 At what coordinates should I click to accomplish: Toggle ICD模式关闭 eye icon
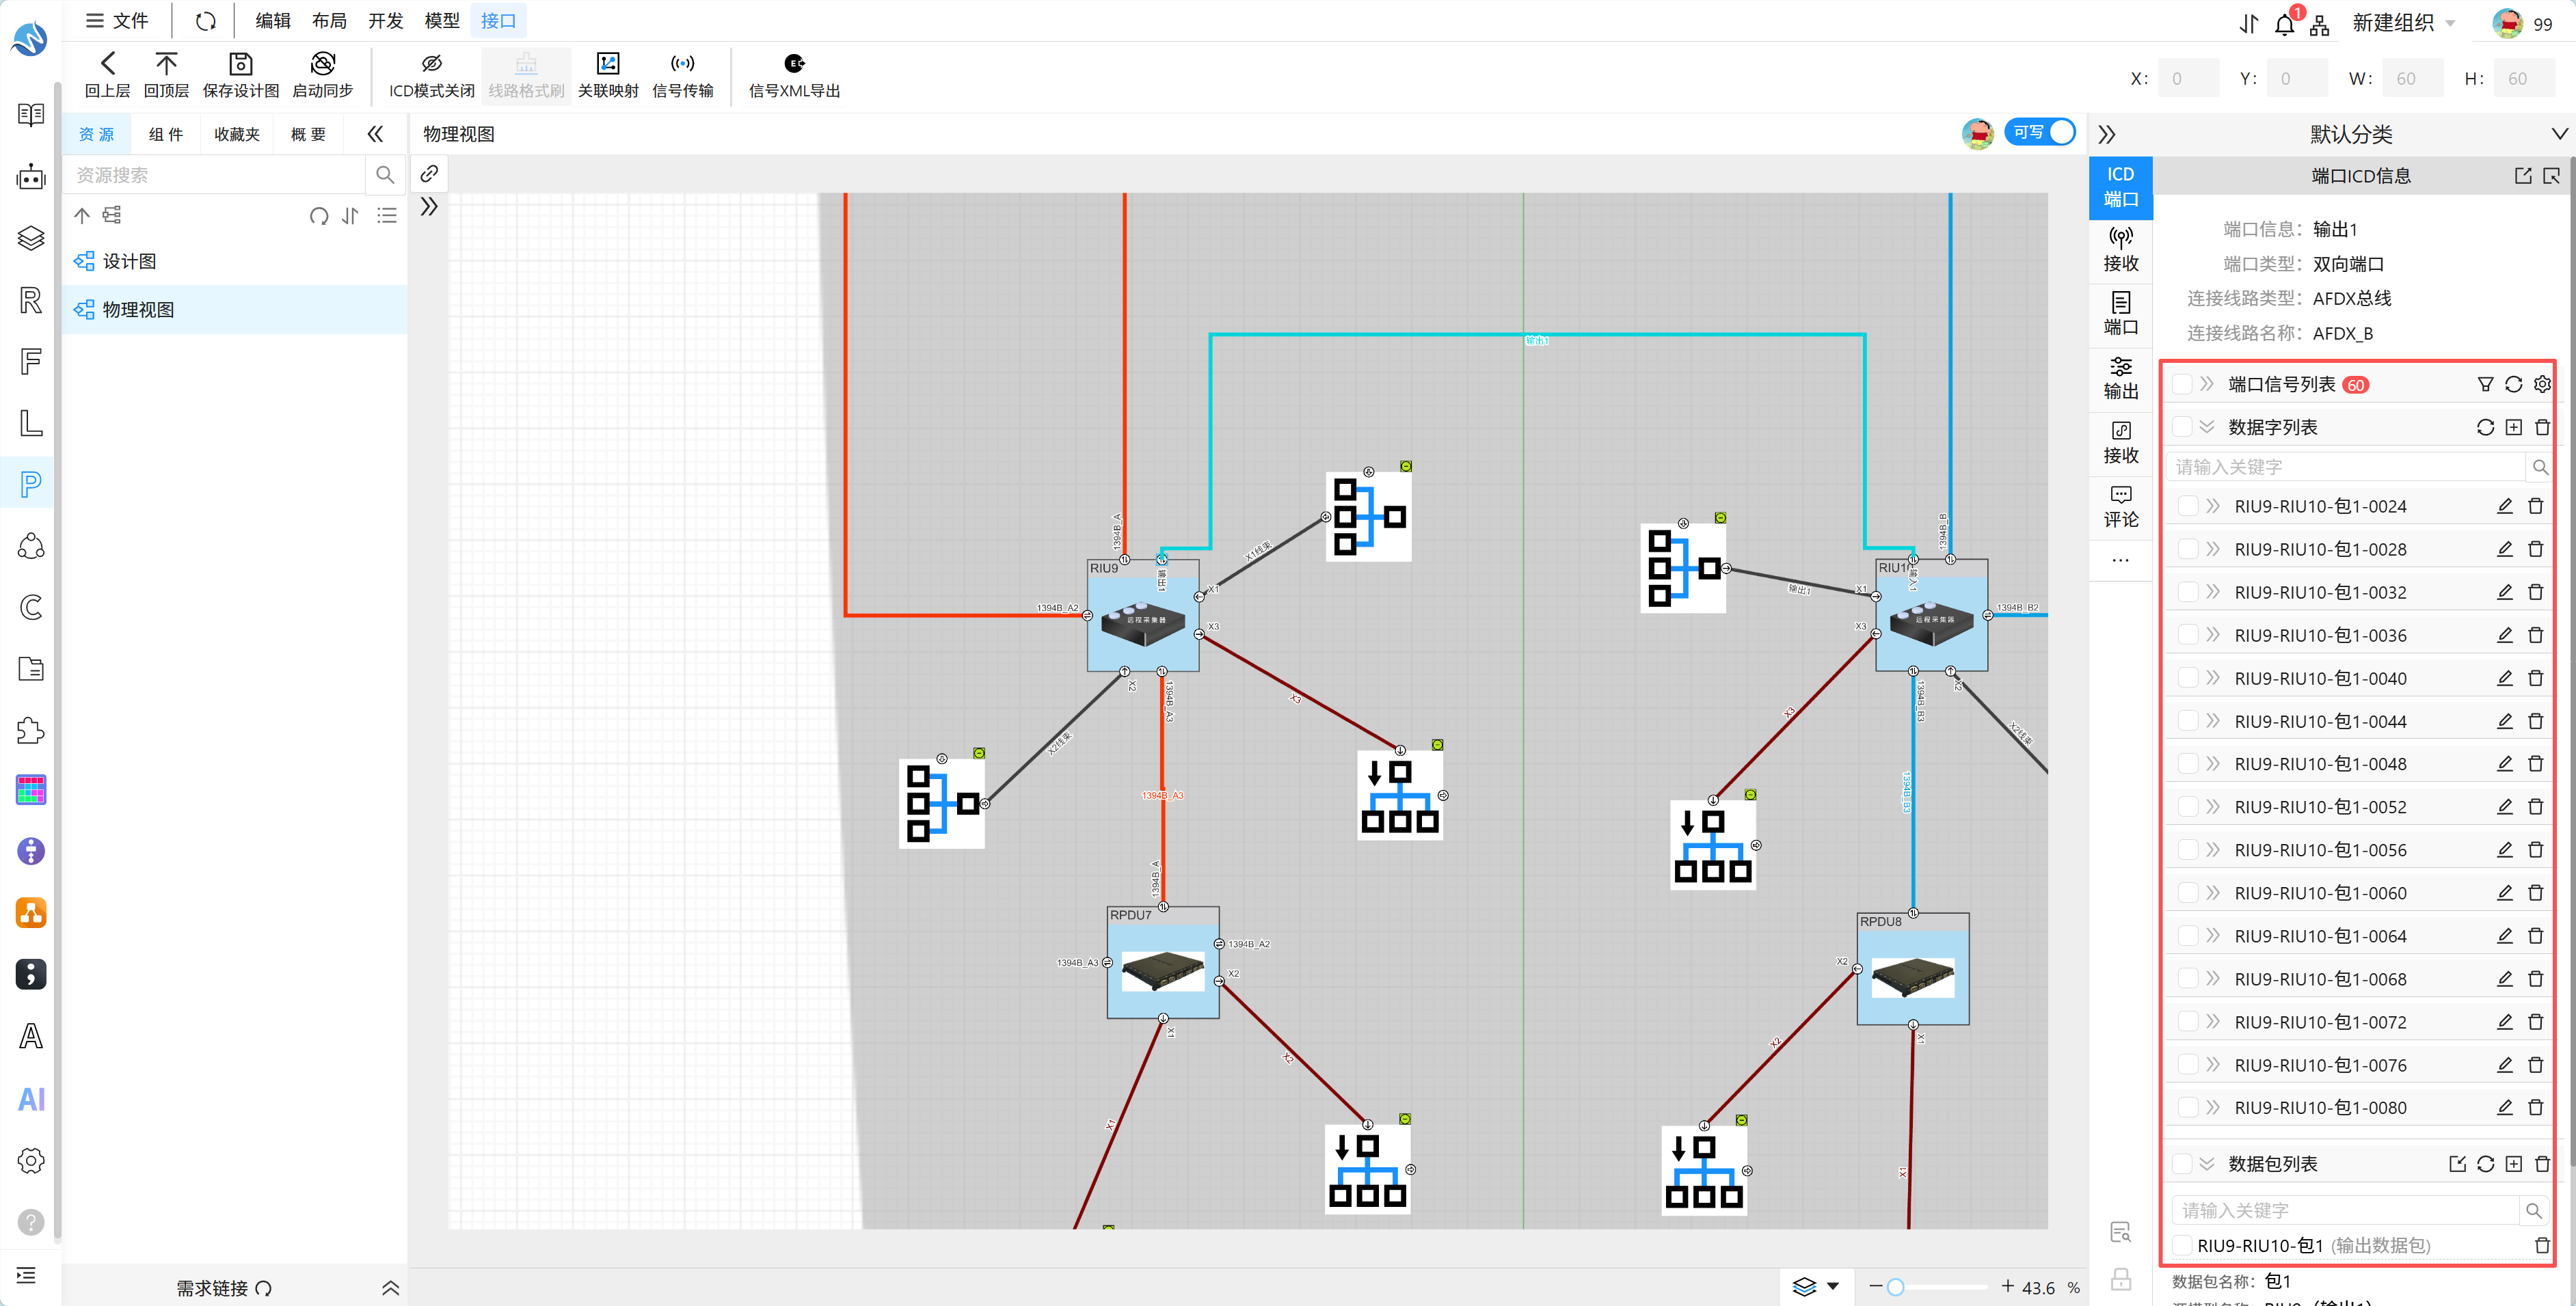(431, 64)
